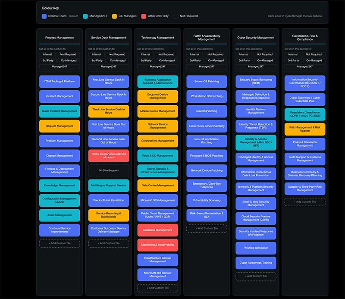Image resolution: width=345 pixels, height=299 pixels.
Task: Toggle the Voice & UC Management tile
Action: pos(157,156)
